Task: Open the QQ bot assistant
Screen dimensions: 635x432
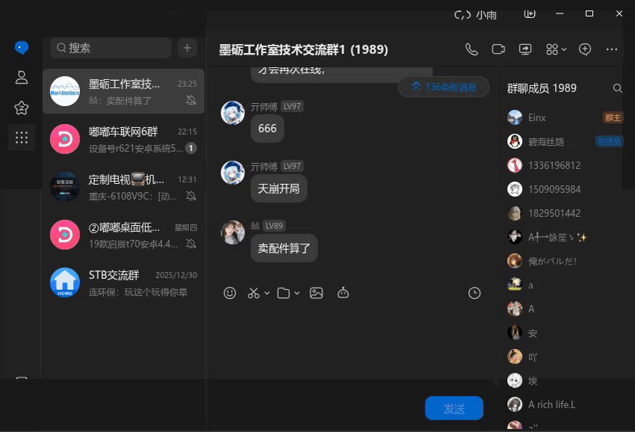Action: (343, 292)
